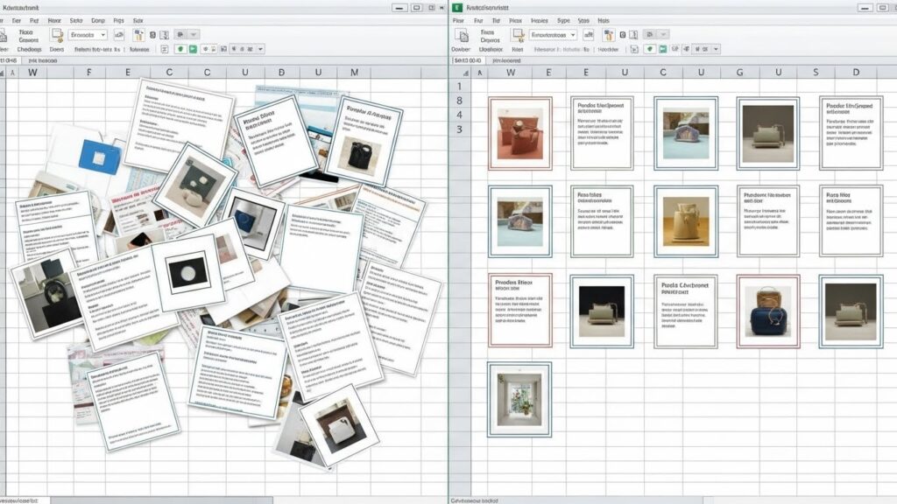This screenshot has height=504, width=897.
Task: Select the blue folder picture in the left pile
Action: tap(100, 157)
